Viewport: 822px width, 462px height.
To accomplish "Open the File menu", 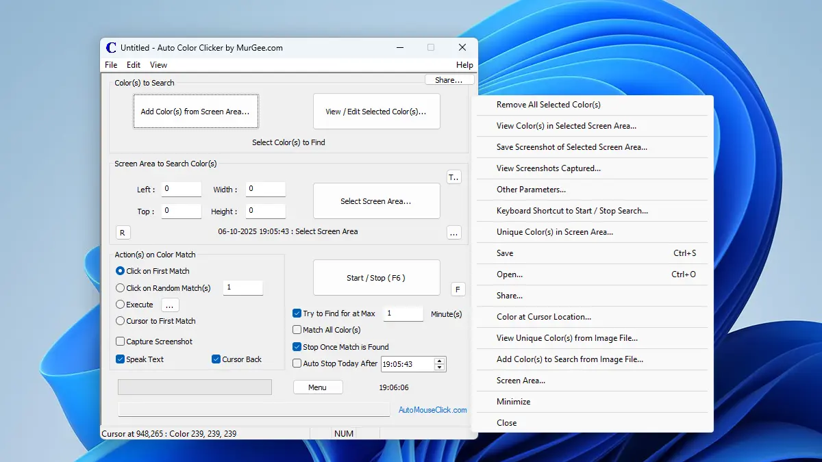I will coord(111,65).
